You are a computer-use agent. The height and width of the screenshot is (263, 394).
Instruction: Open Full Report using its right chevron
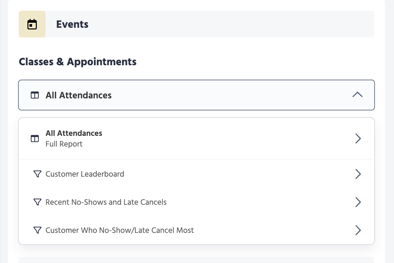(x=358, y=139)
